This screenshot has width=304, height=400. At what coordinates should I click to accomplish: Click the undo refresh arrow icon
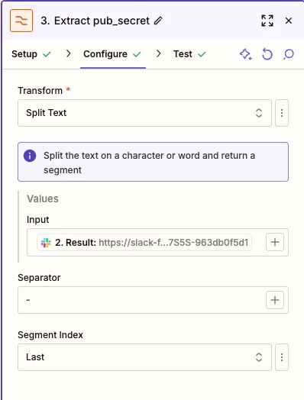click(x=267, y=54)
